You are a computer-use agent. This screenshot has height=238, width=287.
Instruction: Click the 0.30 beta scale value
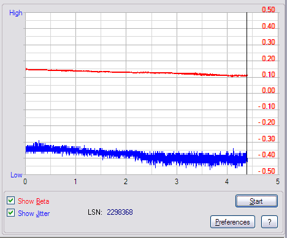(x=269, y=42)
